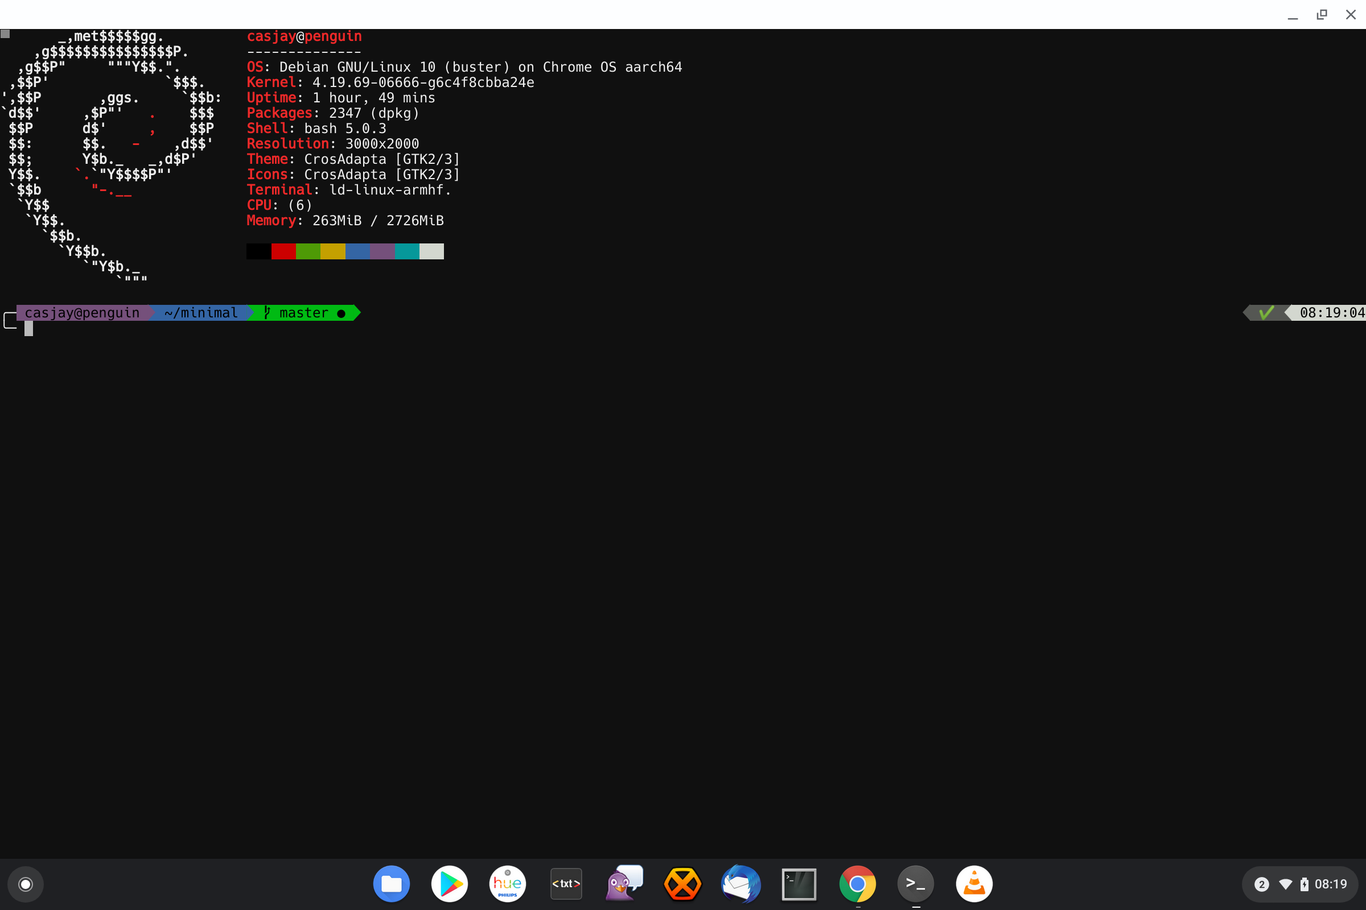Click the Wi-Fi status icon
The image size is (1366, 910).
coord(1285,884)
